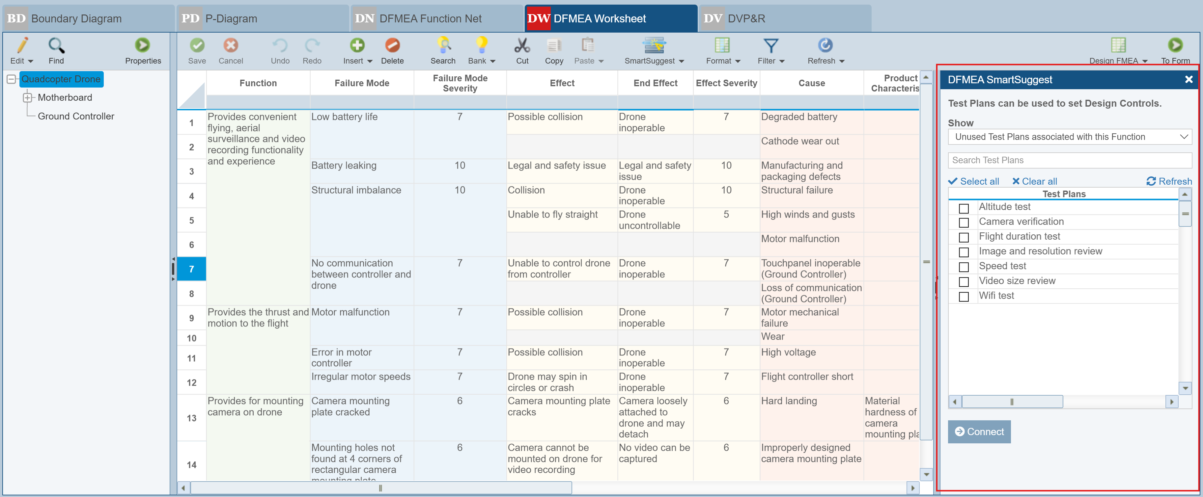Screen dimensions: 1203x497
Task: Open the Boundary Diagram tab
Action: (88, 19)
